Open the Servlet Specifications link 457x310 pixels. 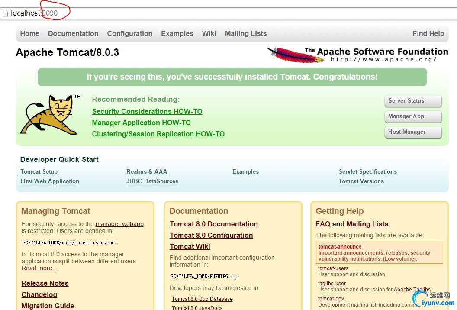tap(367, 172)
